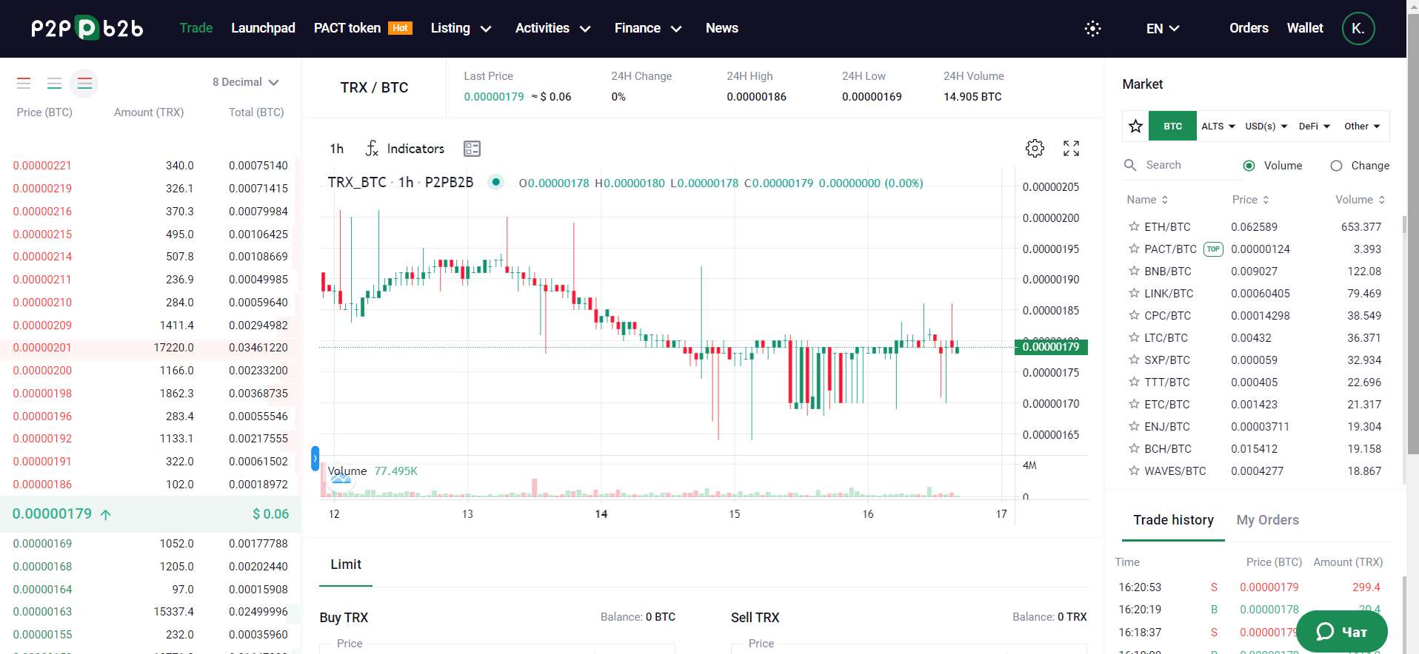
Task: Expand the Finance menu
Action: point(647,28)
